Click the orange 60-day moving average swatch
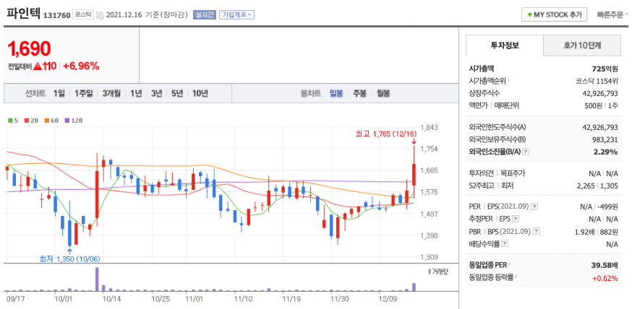The width and height of the screenshot is (632, 309). pos(47,121)
